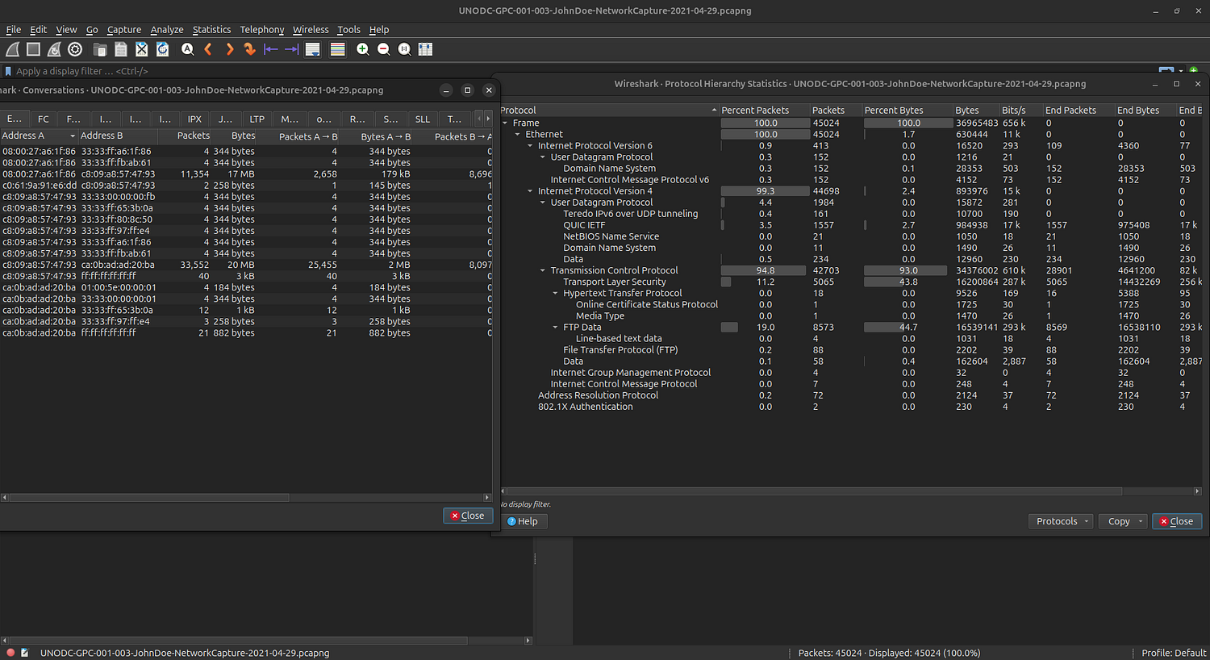Image resolution: width=1210 pixels, height=660 pixels.
Task: Click the Resize columns icon
Action: point(425,49)
